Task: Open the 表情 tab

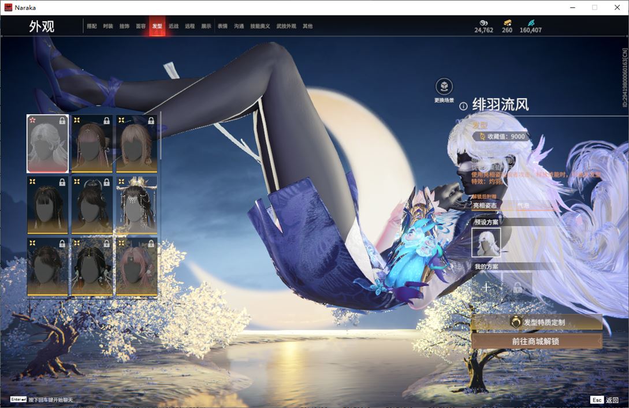Action: [222, 26]
